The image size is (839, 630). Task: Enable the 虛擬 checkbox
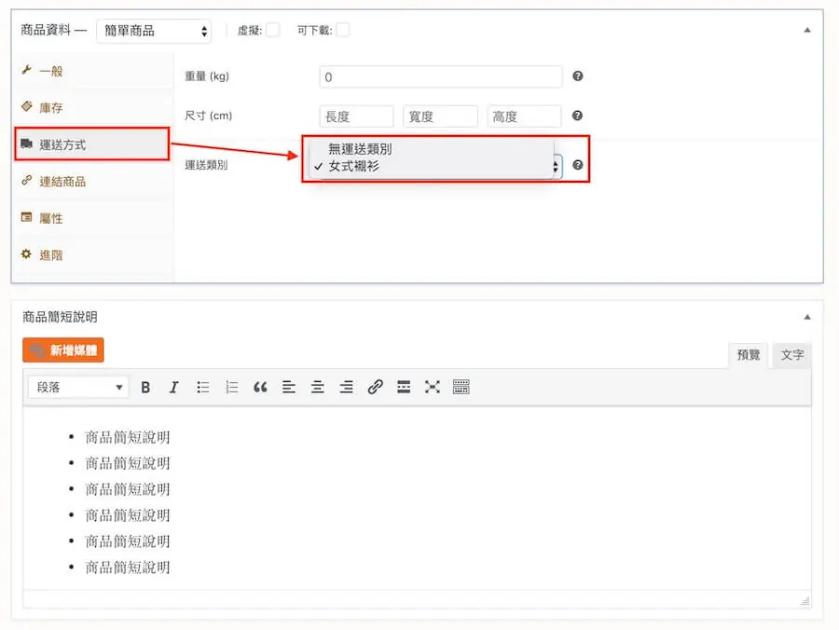(273, 30)
